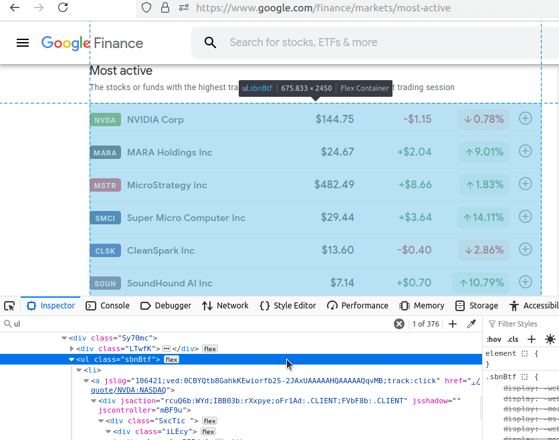Select the element picker tool in DevTools
559x440 pixels.
pyautogui.click(x=9, y=305)
